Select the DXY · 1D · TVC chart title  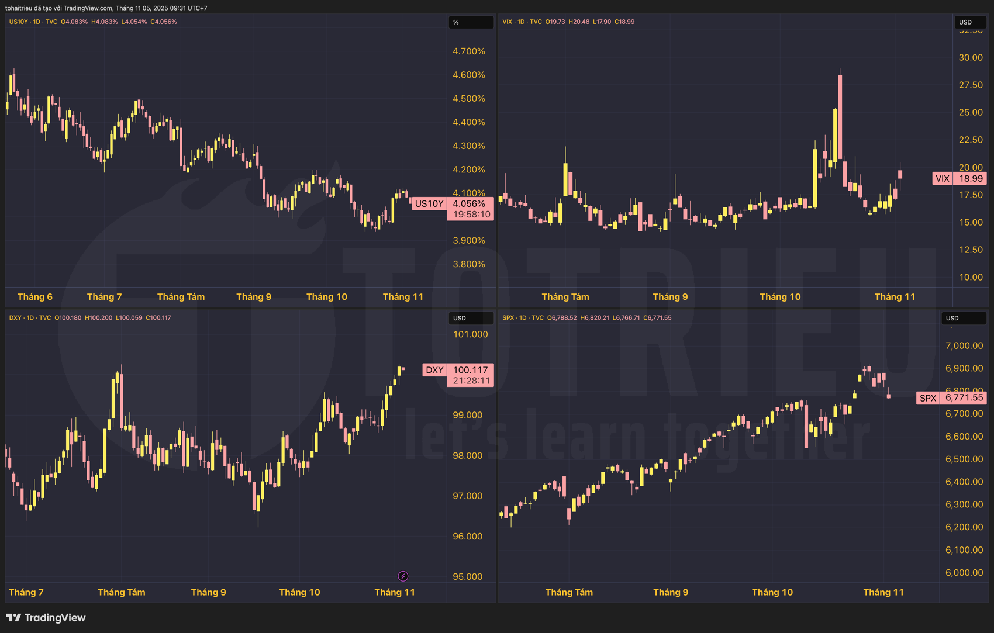coord(30,318)
